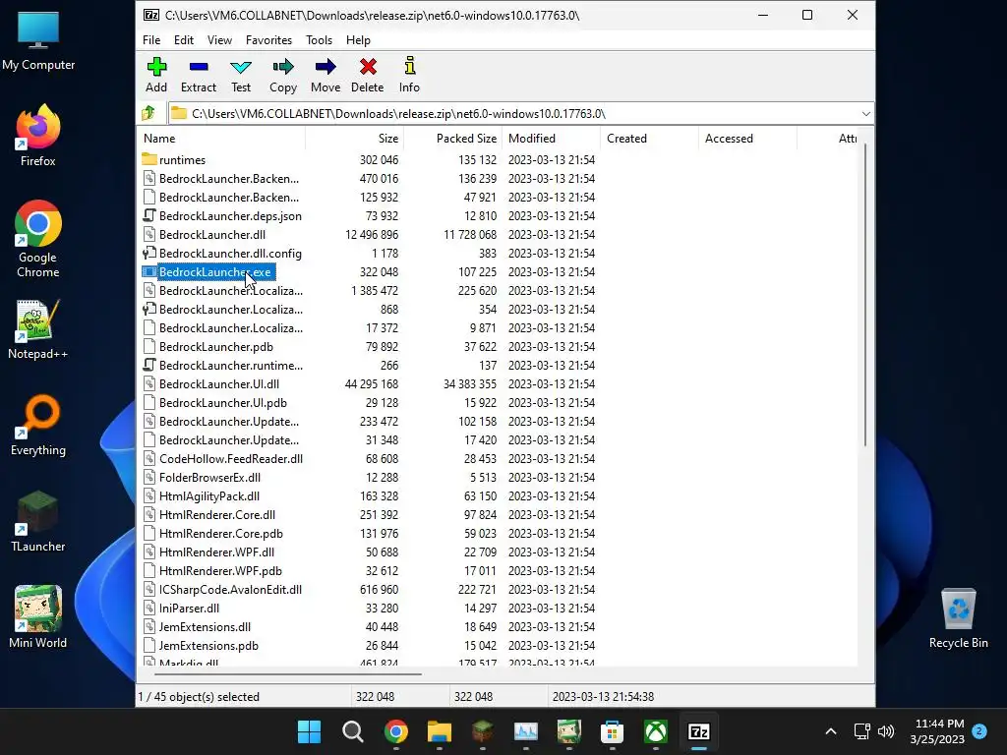Open the Everything desktop shortcut

(x=38, y=425)
